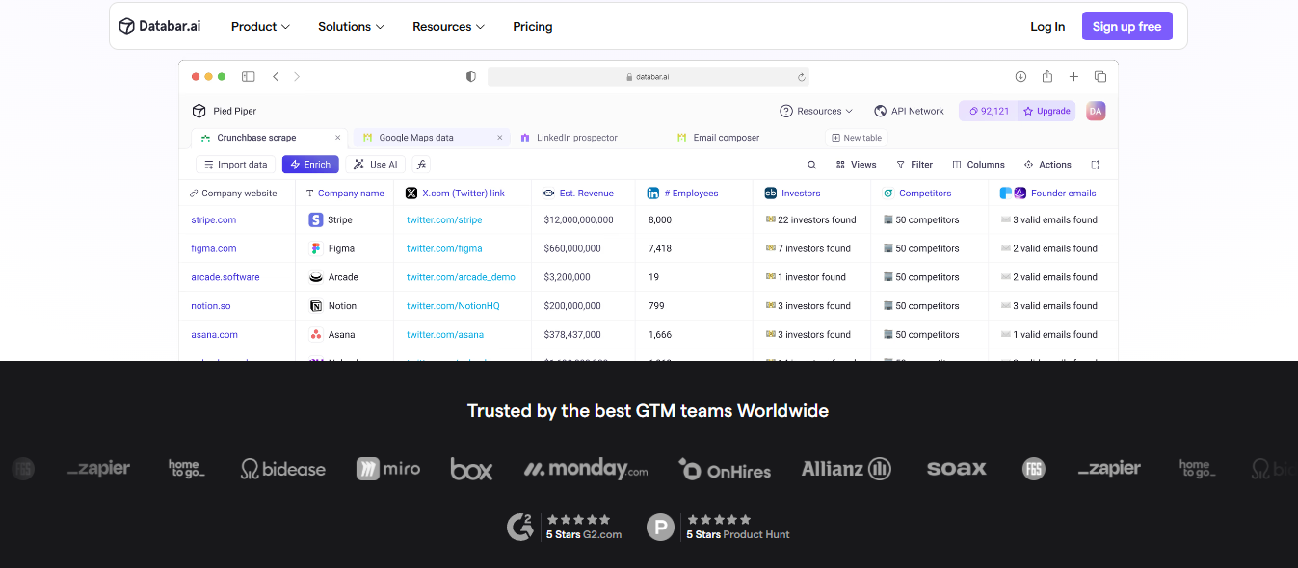
Task: Close the Google Maps data tab
Action: (500, 138)
